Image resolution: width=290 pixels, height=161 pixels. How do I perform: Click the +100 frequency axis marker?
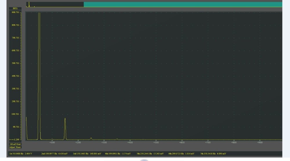(52, 143)
